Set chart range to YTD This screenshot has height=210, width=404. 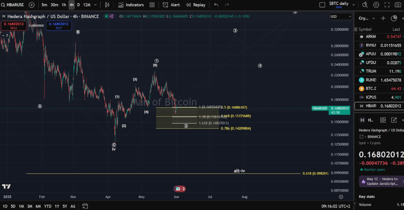[x=48, y=206]
